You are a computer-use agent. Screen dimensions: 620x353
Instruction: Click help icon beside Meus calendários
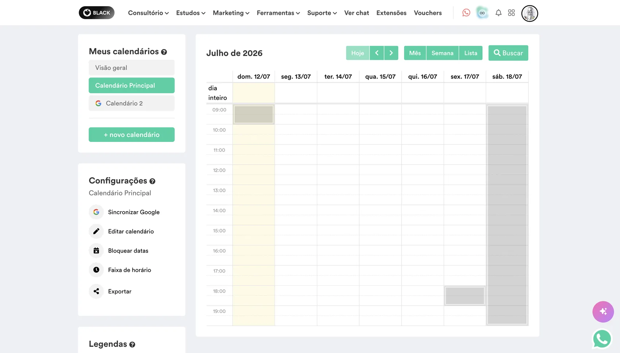(x=164, y=52)
